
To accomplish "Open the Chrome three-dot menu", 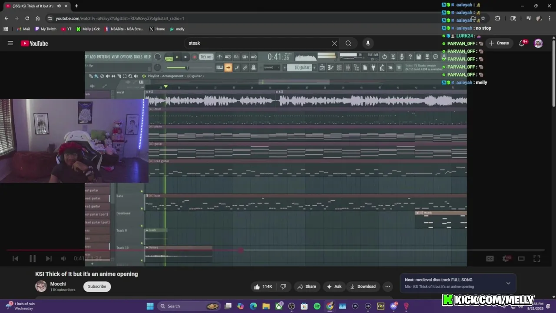I will tap(550, 18).
